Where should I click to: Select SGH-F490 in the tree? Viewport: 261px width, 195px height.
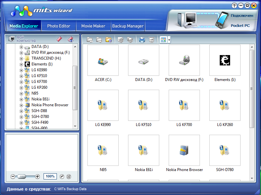click(x=40, y=122)
